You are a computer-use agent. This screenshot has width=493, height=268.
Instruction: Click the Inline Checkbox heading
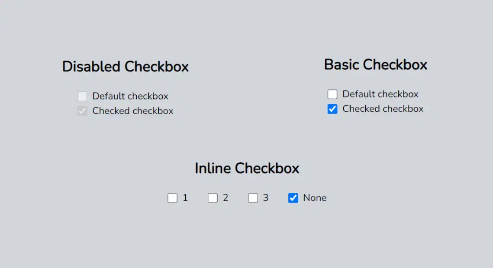coord(247,168)
